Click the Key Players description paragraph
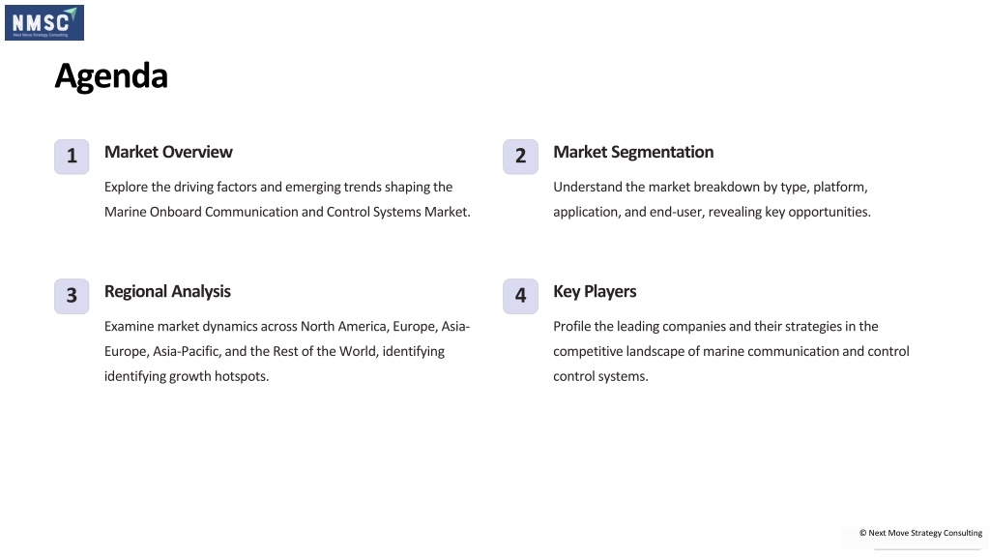 (731, 351)
